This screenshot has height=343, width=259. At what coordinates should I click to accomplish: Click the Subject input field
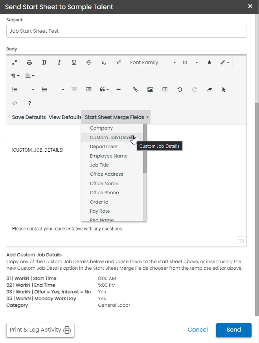(x=126, y=31)
